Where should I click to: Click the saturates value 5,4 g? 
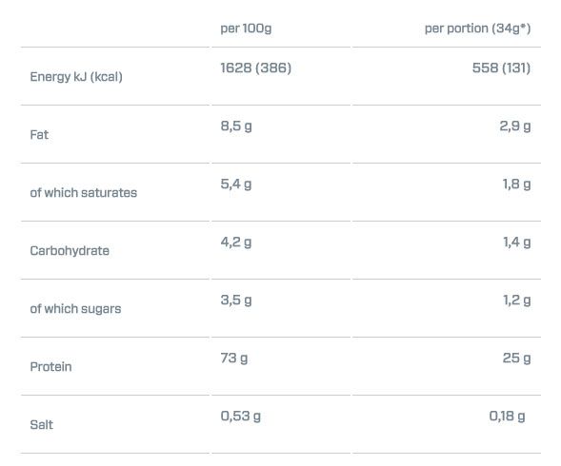(236, 184)
